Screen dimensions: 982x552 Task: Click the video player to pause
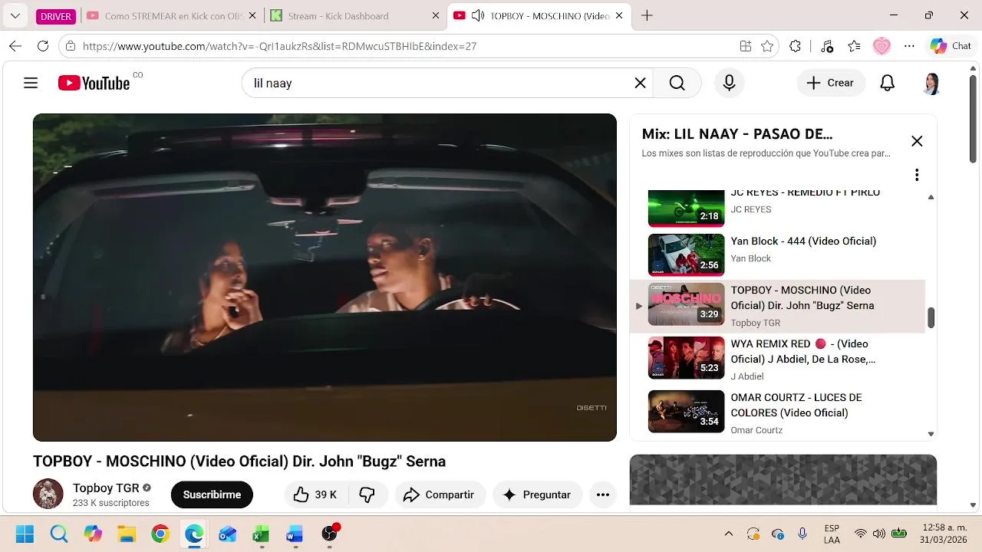coord(325,278)
